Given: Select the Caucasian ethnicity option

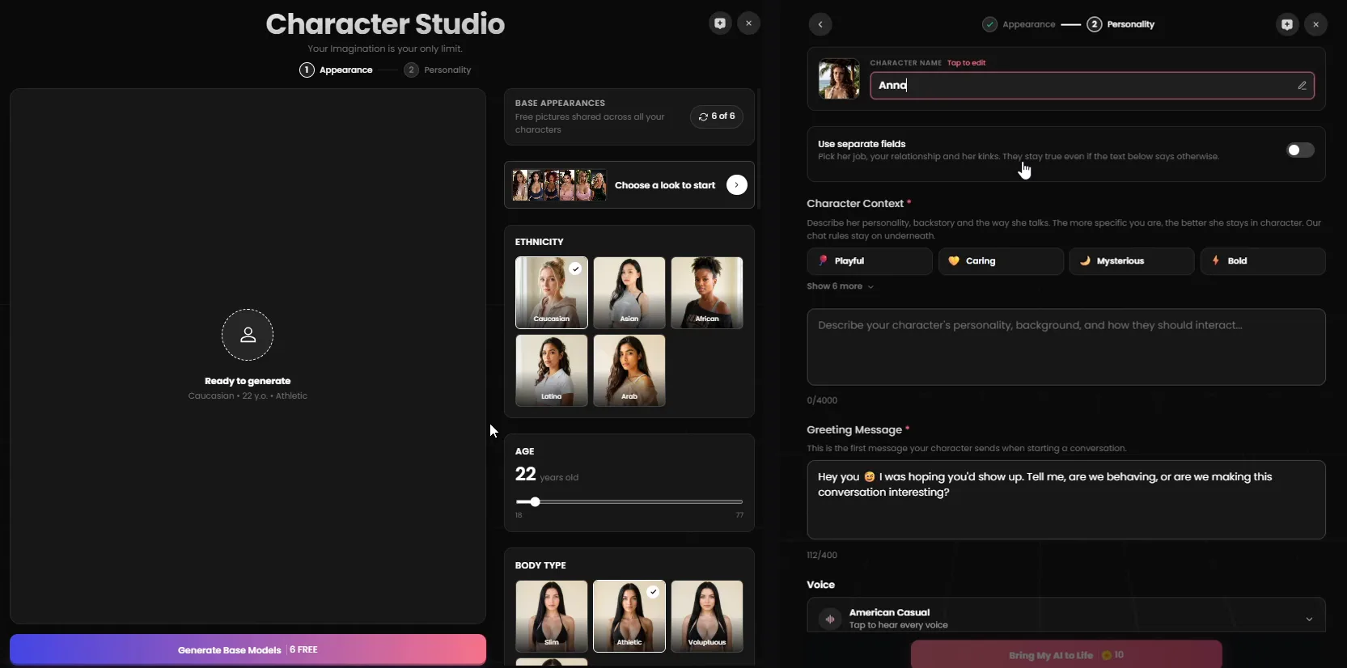Looking at the screenshot, I should point(552,293).
